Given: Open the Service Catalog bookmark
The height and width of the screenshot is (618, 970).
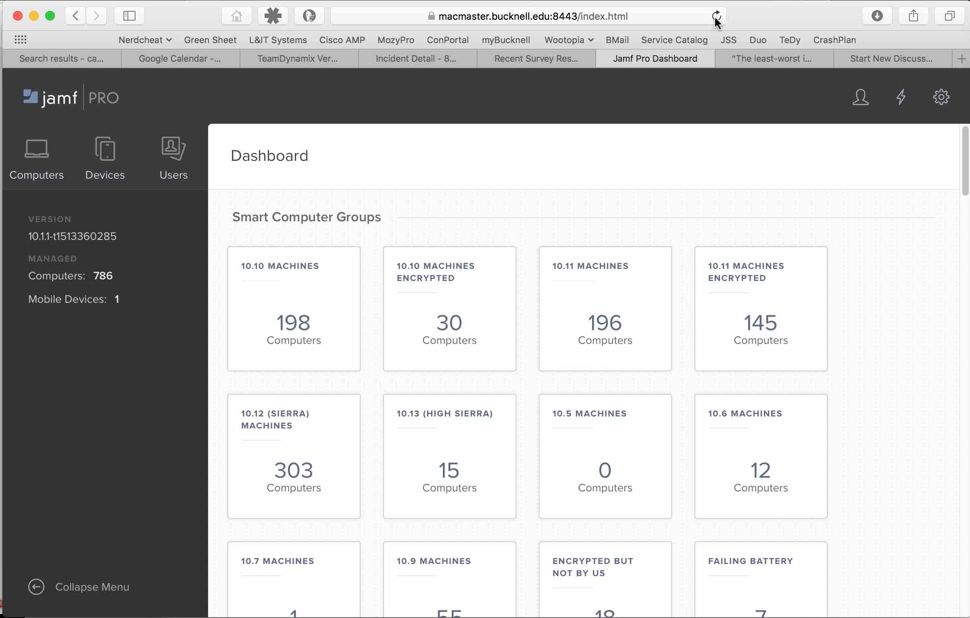Looking at the screenshot, I should pyautogui.click(x=674, y=40).
